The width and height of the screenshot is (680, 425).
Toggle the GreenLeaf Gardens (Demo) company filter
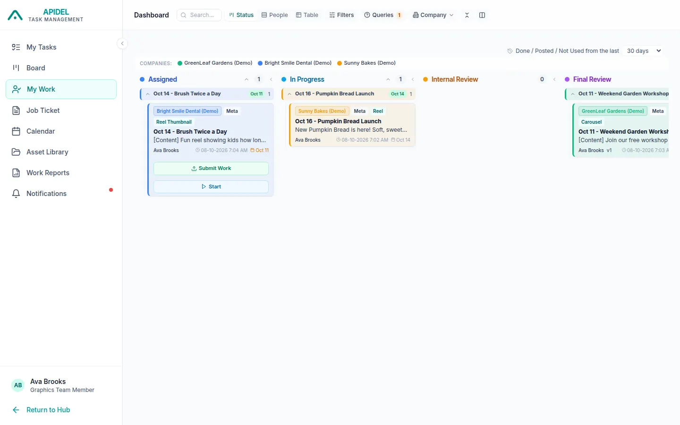click(215, 63)
